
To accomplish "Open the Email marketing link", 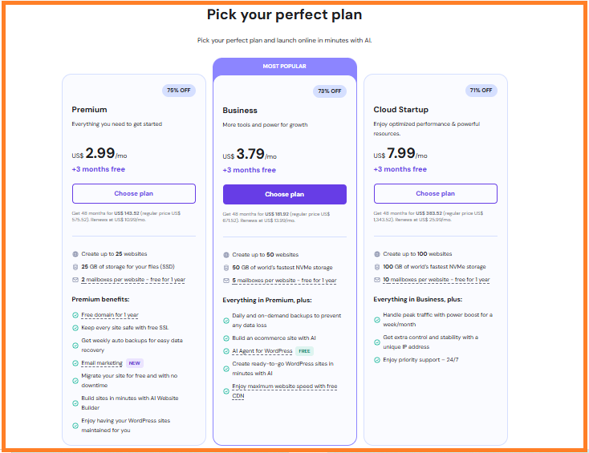I will pos(101,363).
